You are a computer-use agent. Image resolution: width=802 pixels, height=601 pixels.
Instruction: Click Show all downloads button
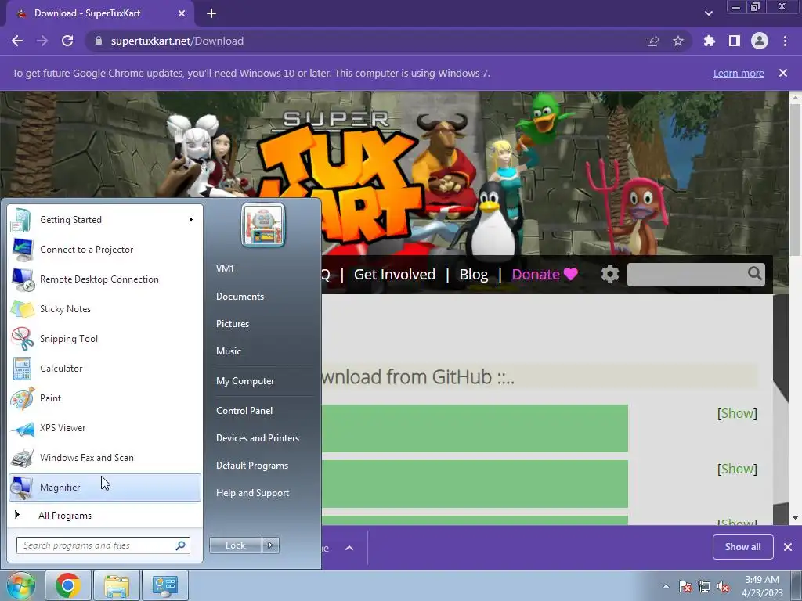pos(742,547)
